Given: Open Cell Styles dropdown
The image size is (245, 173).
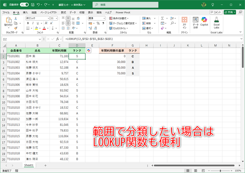Looking at the screenshot, I should click(118, 28).
